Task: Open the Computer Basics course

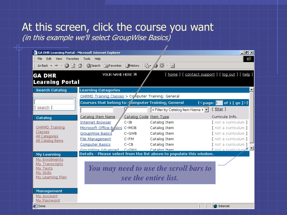Action: point(95,144)
